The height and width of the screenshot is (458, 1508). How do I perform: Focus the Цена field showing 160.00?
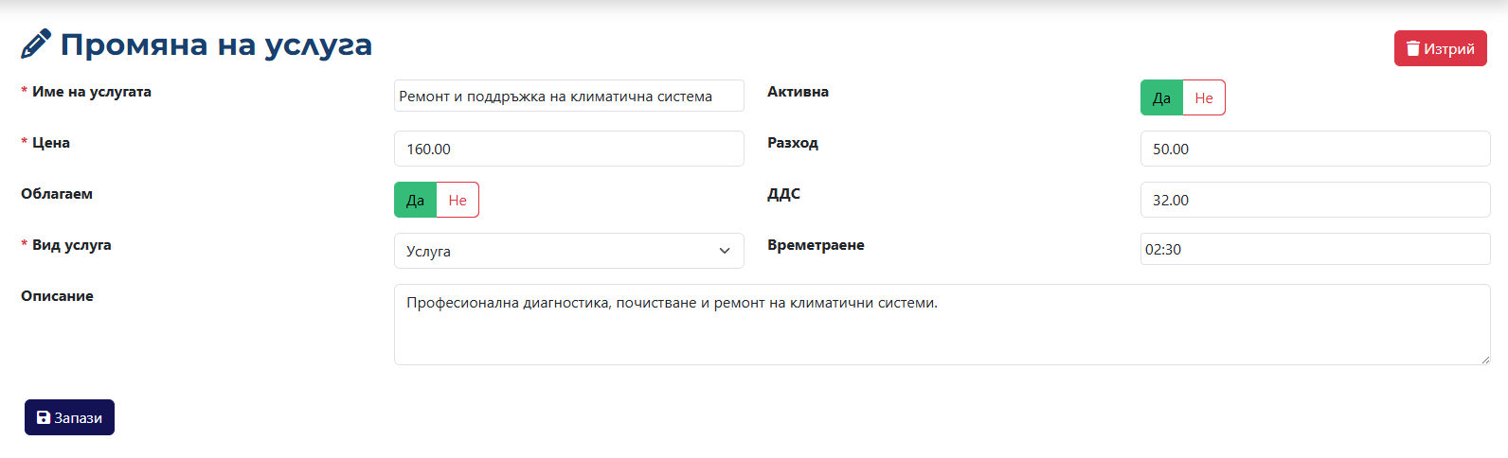coord(569,149)
